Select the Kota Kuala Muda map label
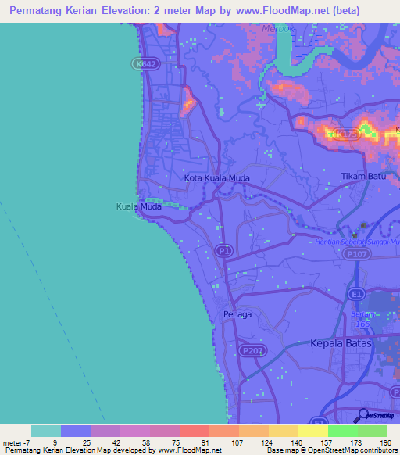Screen dimensions: 400x455 coord(217,178)
